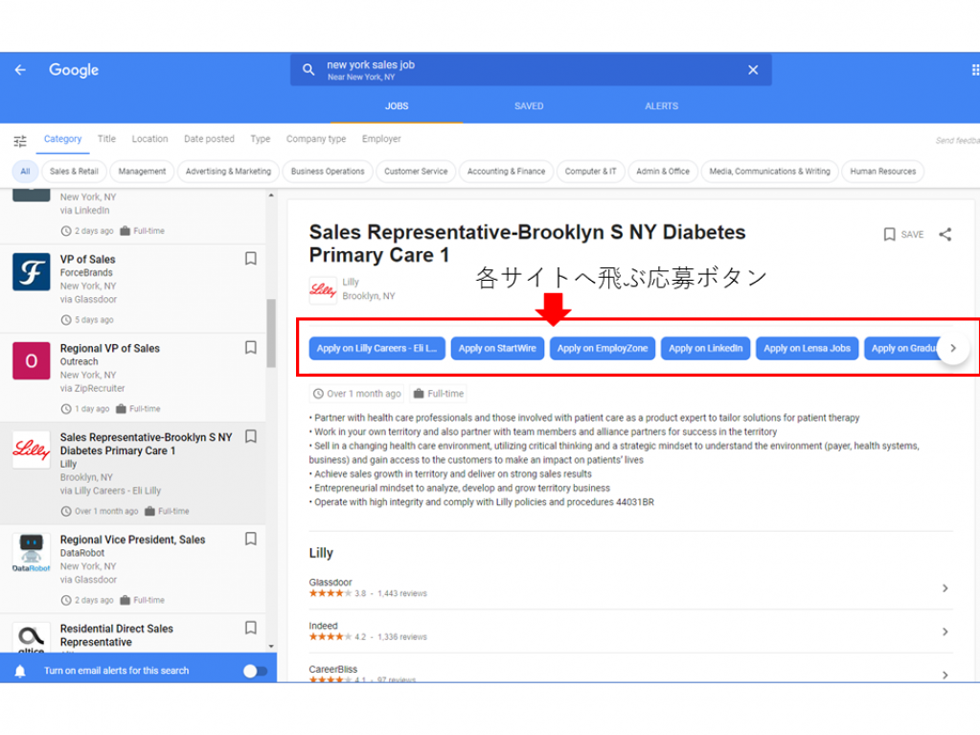Click the Full-time briefcase tag in details
Viewport: 980px width, 735px height.
coord(439,394)
